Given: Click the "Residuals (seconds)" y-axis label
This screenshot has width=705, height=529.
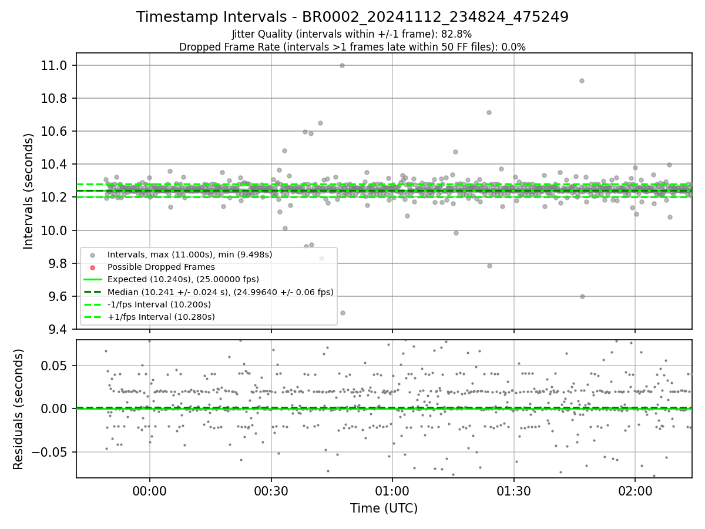Looking at the screenshot, I should coord(18,409).
